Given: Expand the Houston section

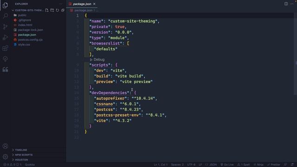Looking at the screenshot, I should [21, 160].
